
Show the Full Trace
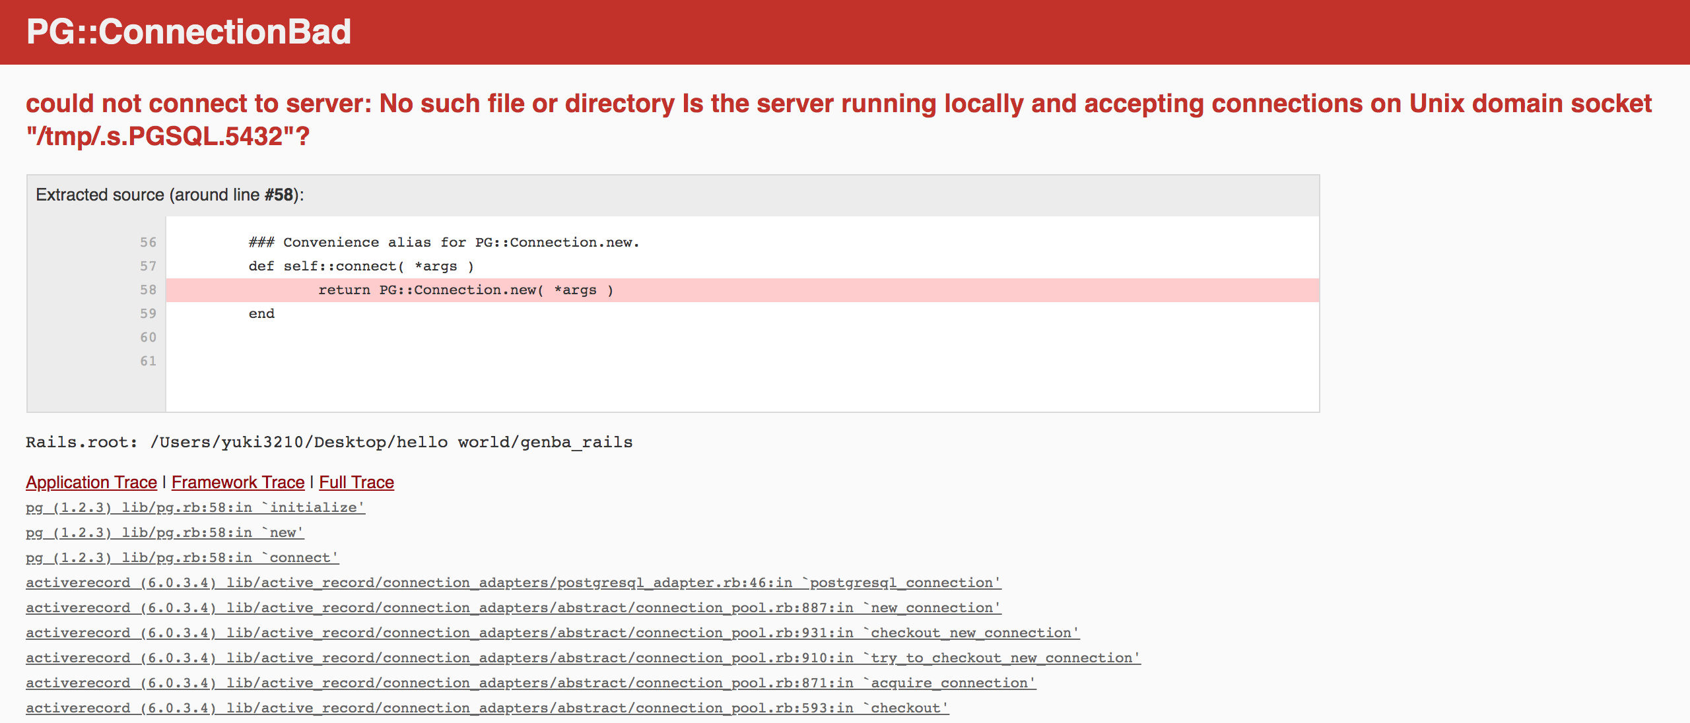pos(356,482)
